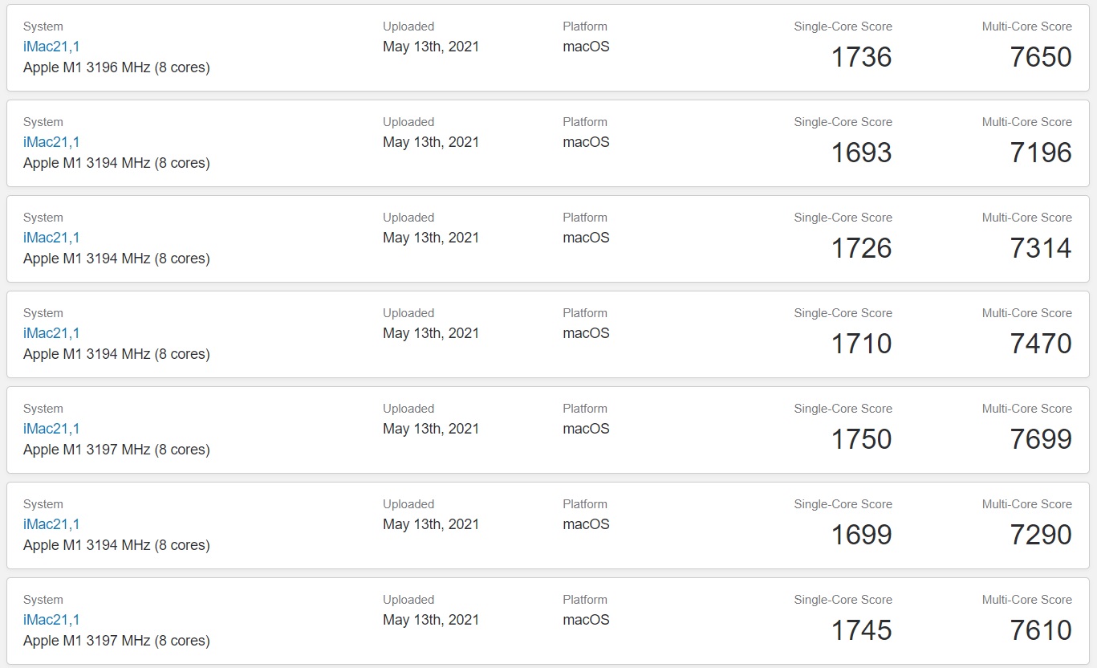Open the iMac21,1 link for the 1750 single-core result
This screenshot has width=1097, height=668.
coord(51,429)
